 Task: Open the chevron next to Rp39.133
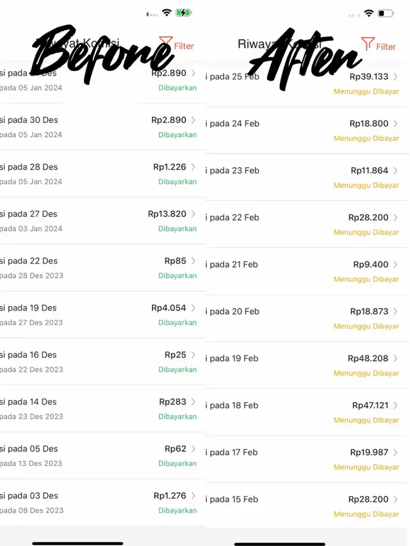click(395, 77)
